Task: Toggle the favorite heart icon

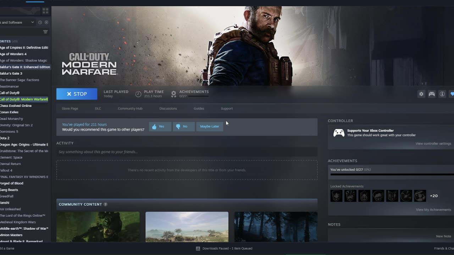Action: (x=452, y=94)
